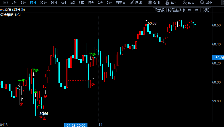Click the 60.60 price axis label
Viewport: 224px width, 127px height.
217,25
